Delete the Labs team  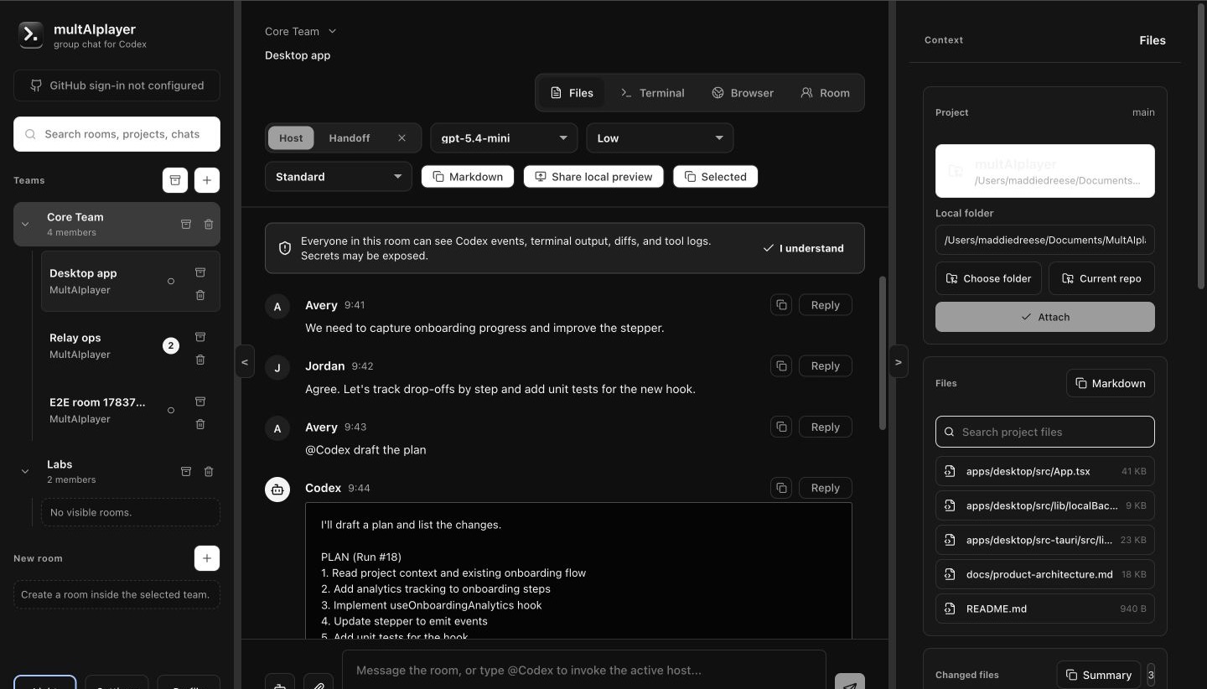(x=209, y=471)
